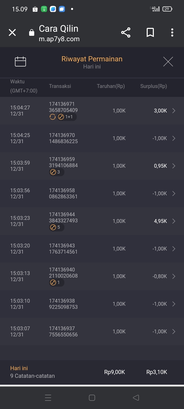This screenshot has height=409, width=184.
Task: Tap the multiplier 5 badge on 15:03:23 row
Action: 56,227
